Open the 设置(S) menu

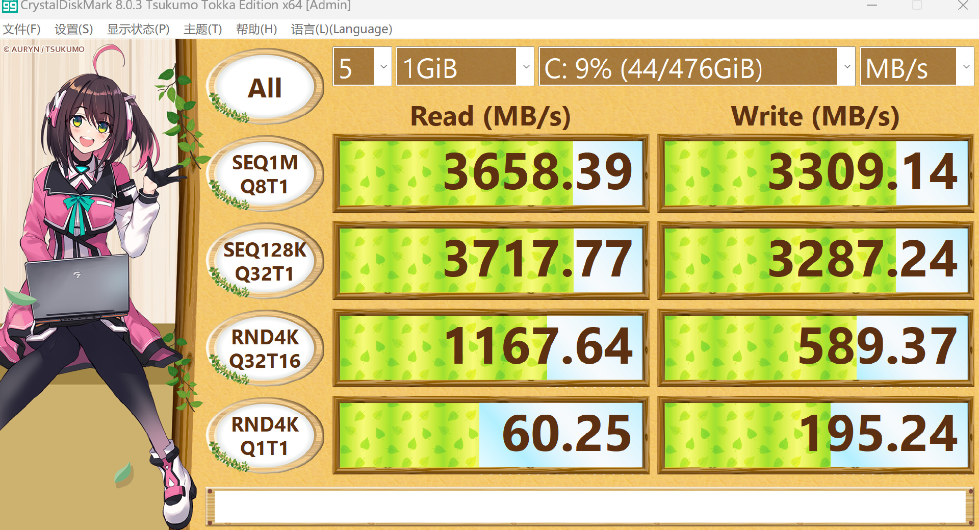[x=74, y=29]
